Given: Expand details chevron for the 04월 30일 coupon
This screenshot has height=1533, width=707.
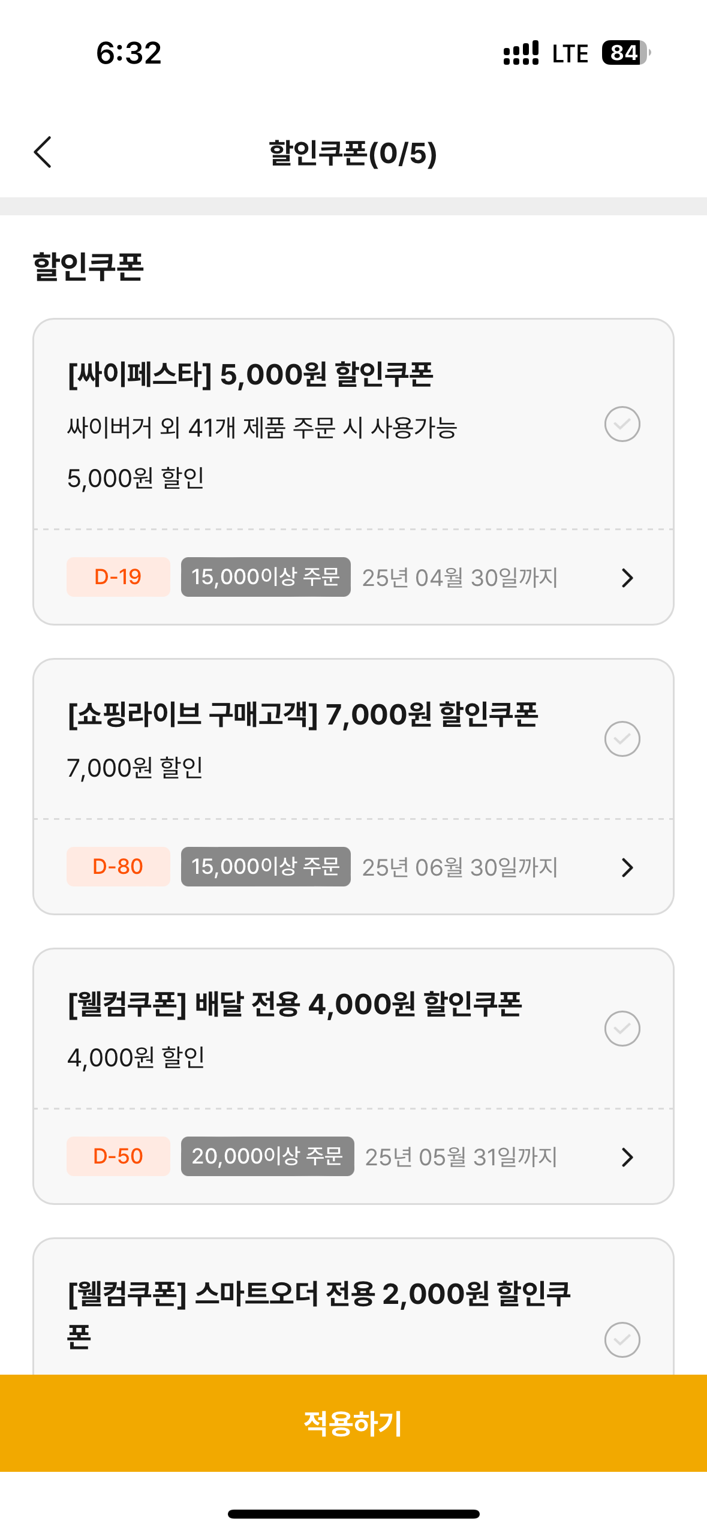Looking at the screenshot, I should coord(627,578).
